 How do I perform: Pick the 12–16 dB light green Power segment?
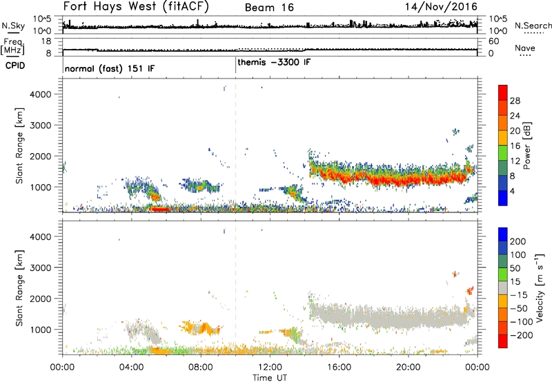click(x=503, y=152)
